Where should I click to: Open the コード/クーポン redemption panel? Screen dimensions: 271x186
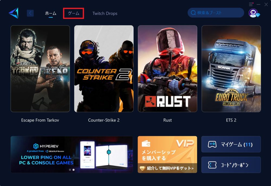pyautogui.click(x=231, y=165)
